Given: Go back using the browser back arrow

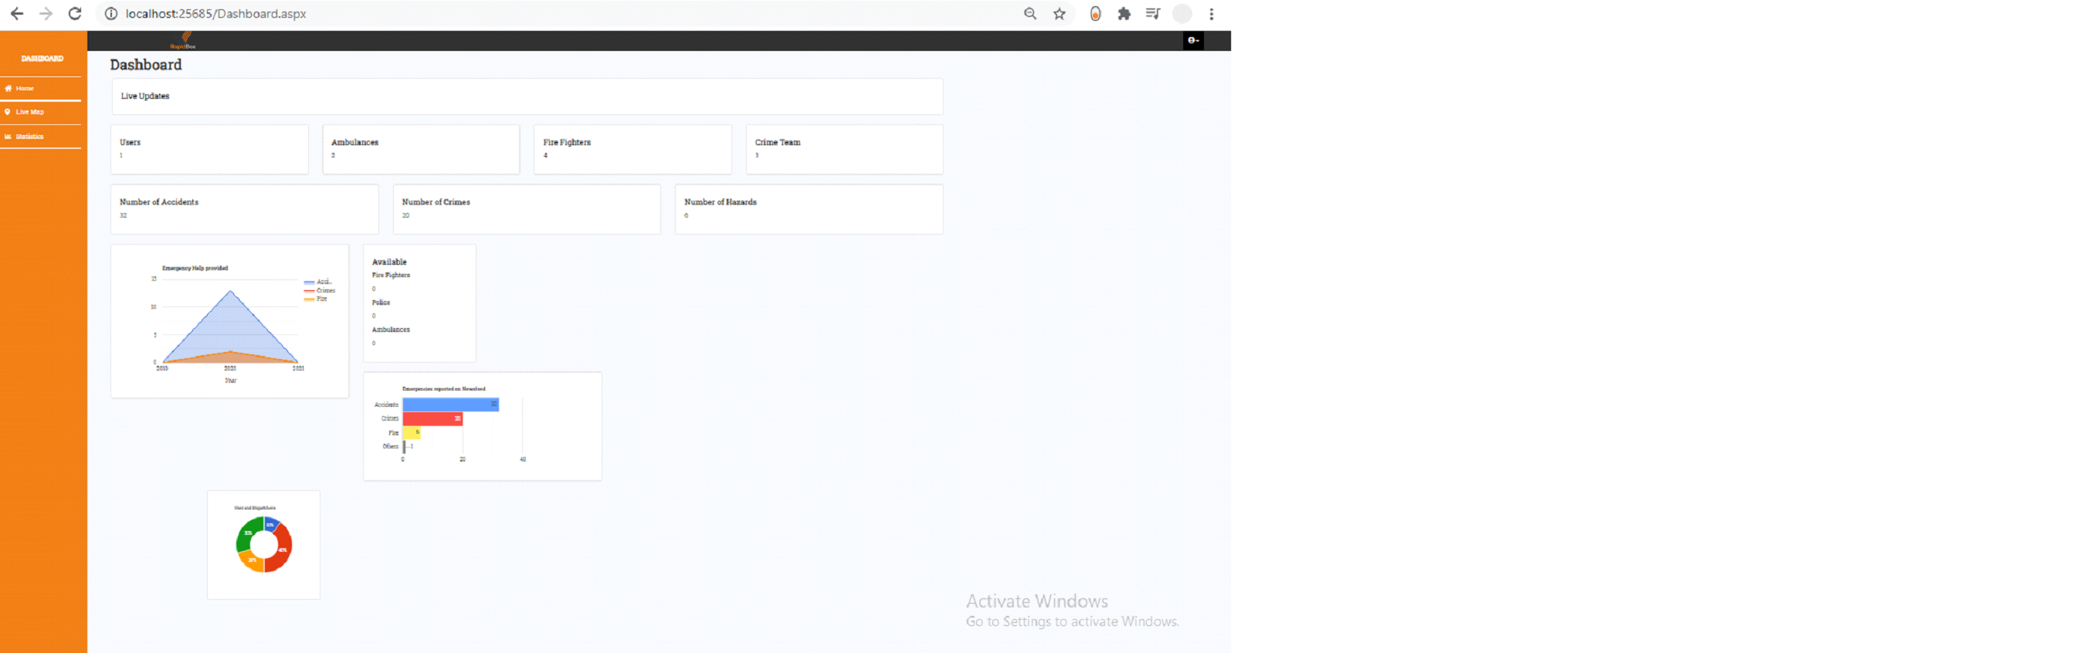Looking at the screenshot, I should [16, 14].
